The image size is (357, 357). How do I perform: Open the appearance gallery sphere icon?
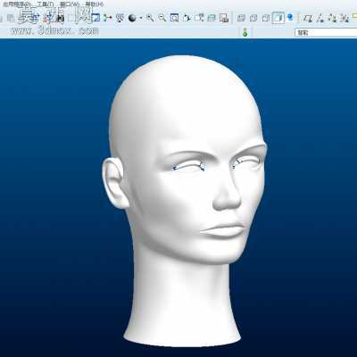click(132, 18)
